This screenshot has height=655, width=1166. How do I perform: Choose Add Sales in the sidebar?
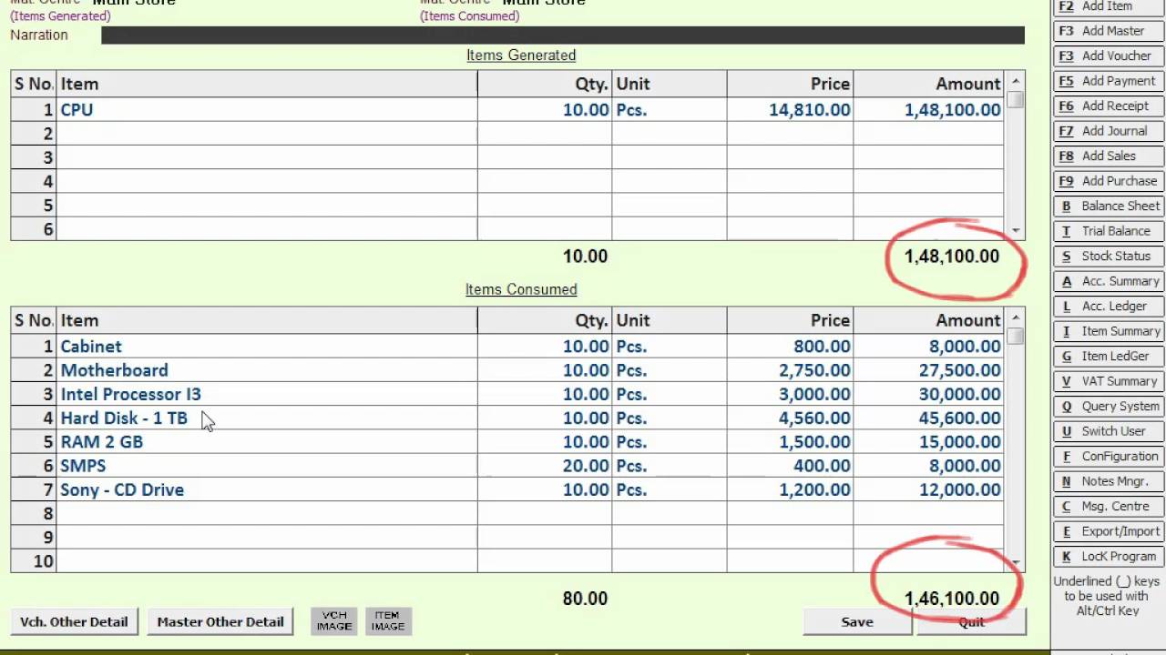(x=1109, y=156)
